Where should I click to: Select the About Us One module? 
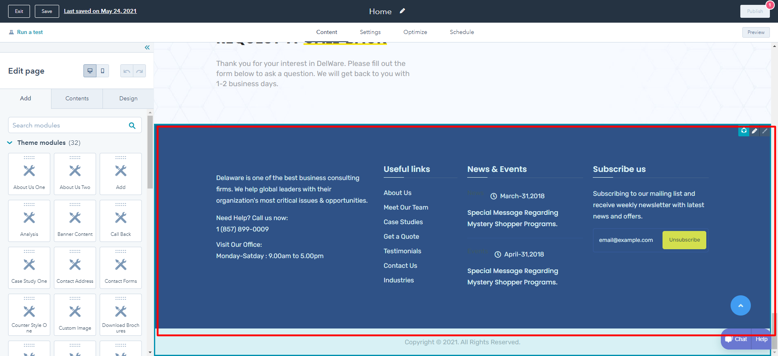(x=29, y=174)
